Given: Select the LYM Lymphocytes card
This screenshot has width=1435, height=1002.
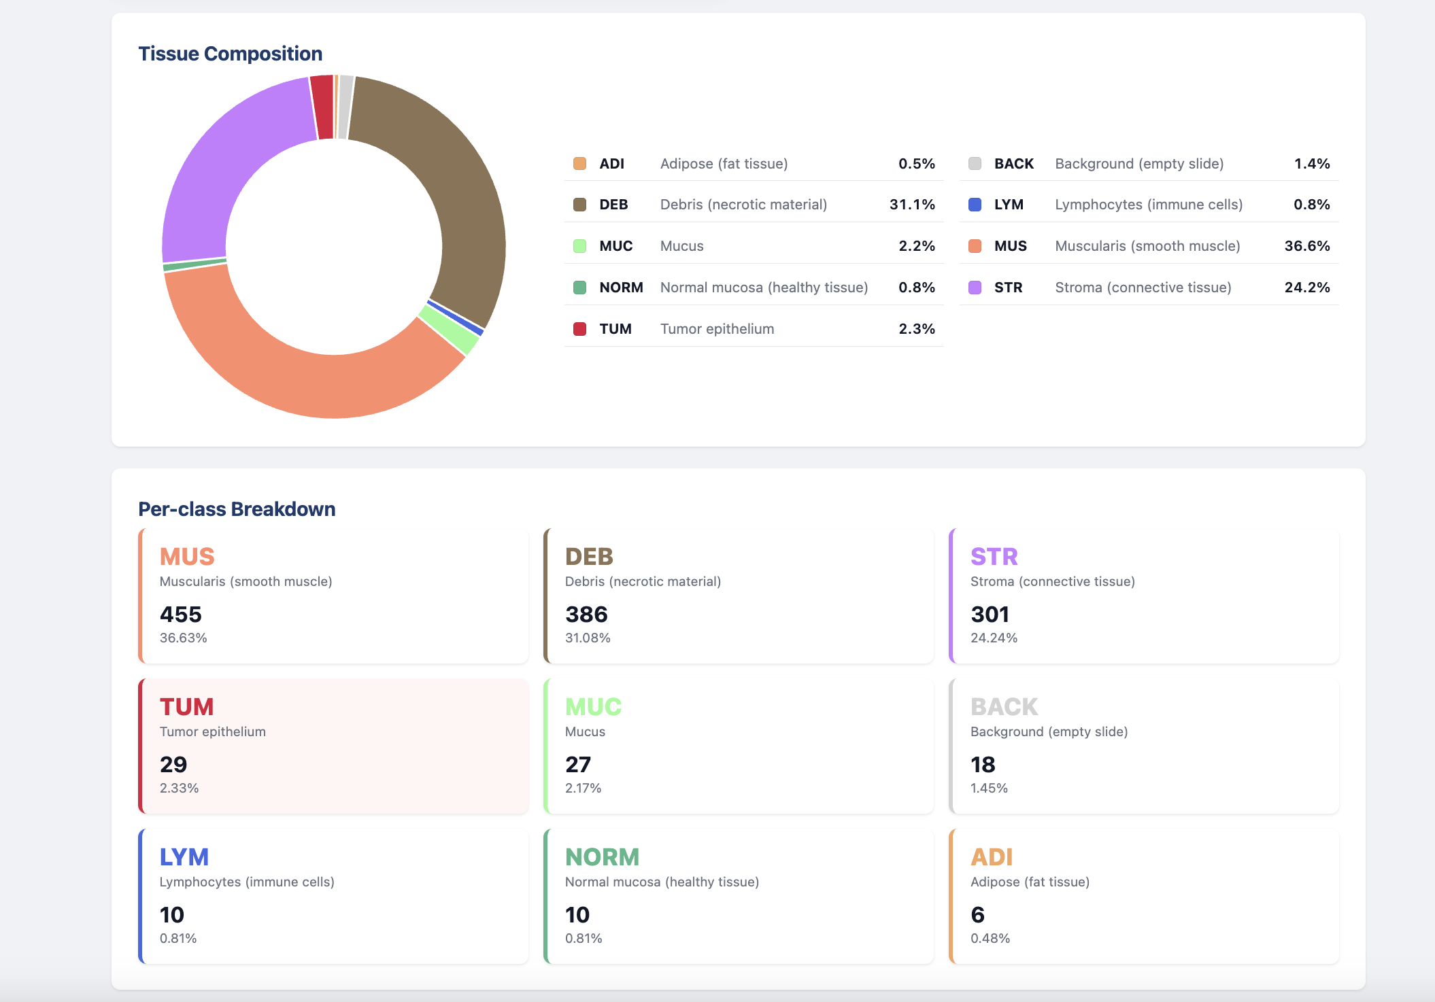Looking at the screenshot, I should click(333, 896).
